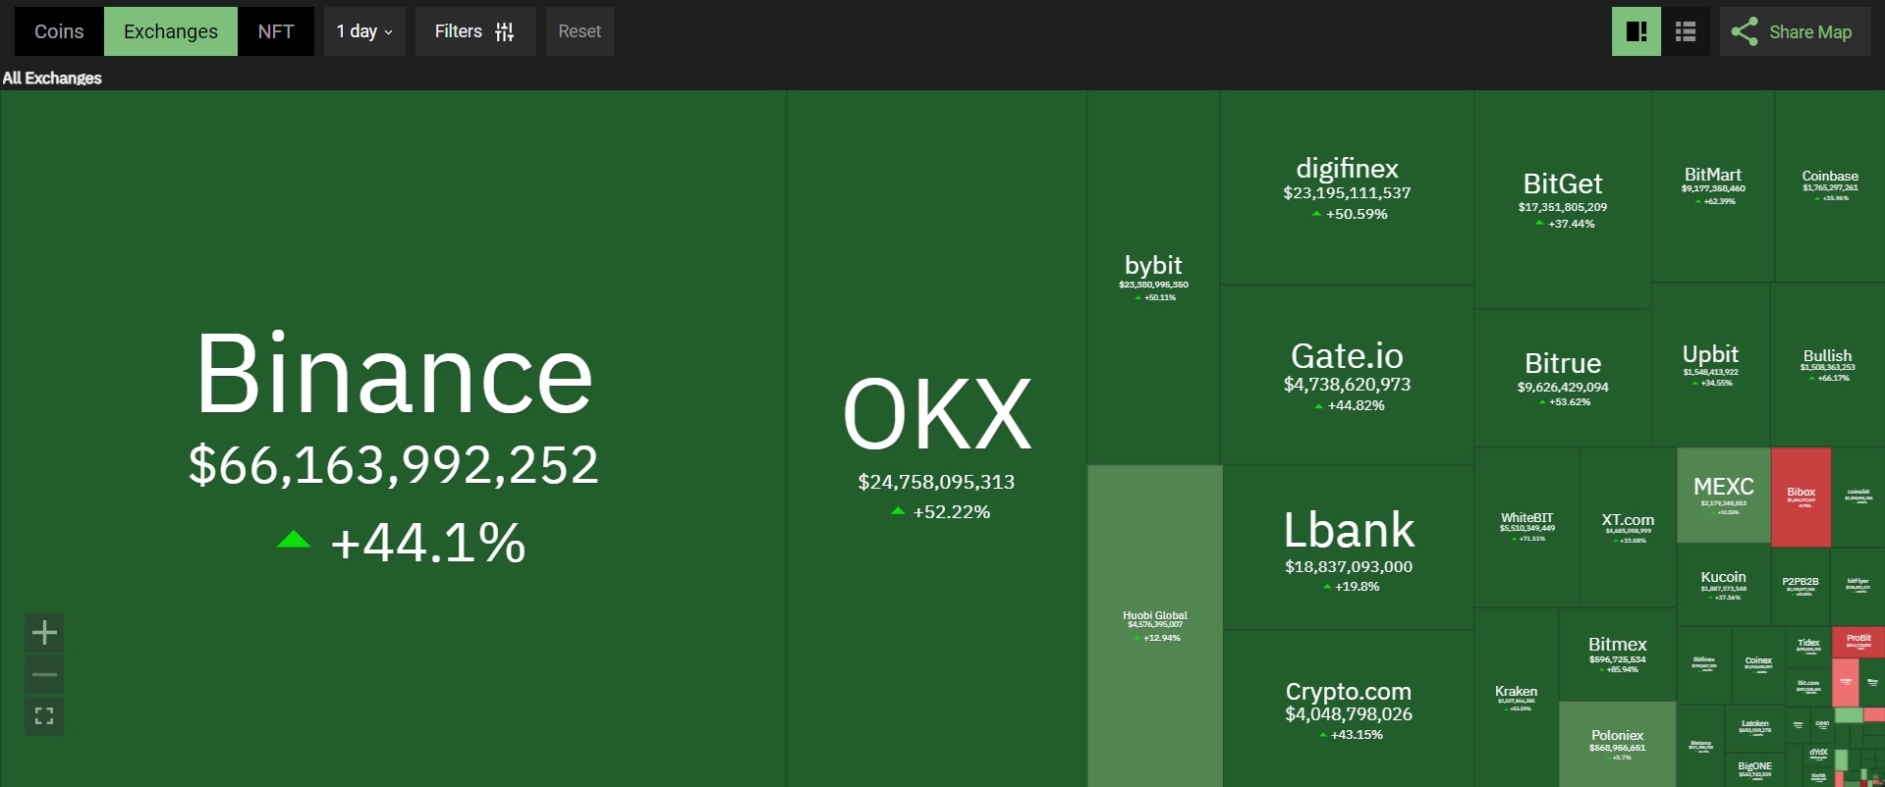Open the digifinex tile
The height and width of the screenshot is (787, 1885).
pos(1347,187)
